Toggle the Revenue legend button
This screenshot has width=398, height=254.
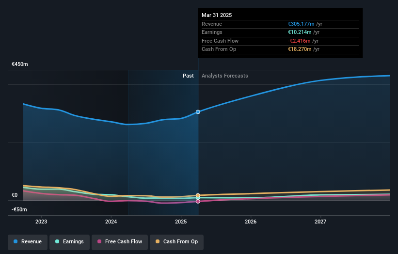click(x=28, y=241)
